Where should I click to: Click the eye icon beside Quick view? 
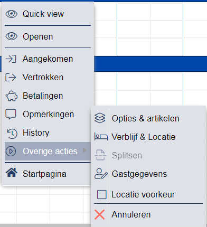tap(12, 14)
